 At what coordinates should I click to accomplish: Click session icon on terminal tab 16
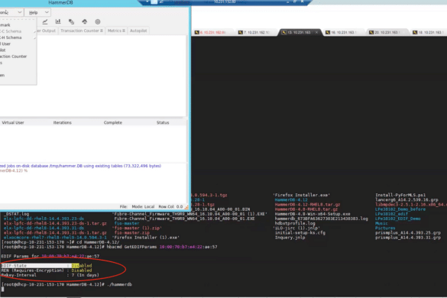[x=328, y=33]
